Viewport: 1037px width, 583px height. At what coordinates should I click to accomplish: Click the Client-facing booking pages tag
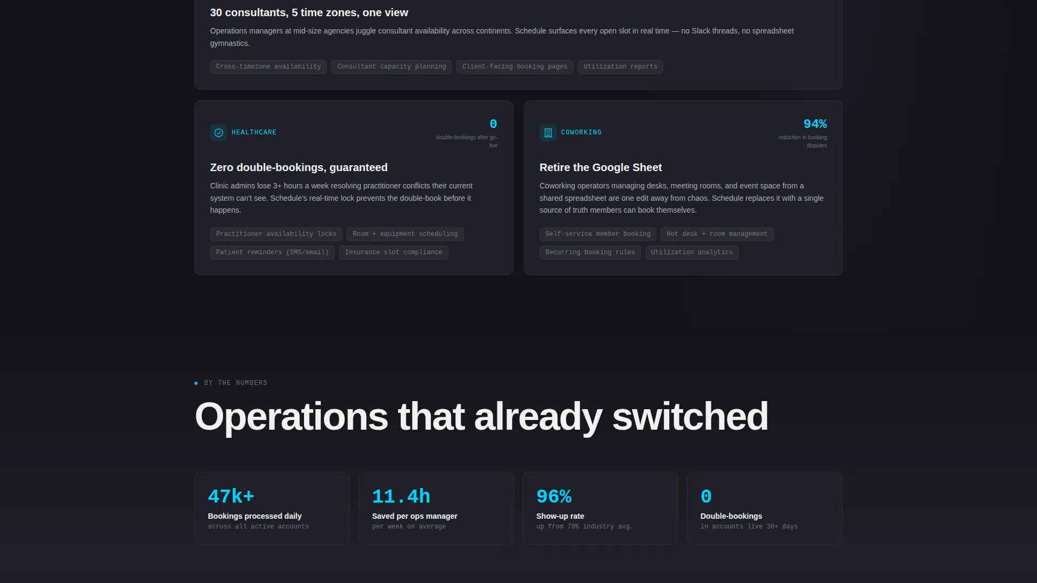(x=515, y=67)
